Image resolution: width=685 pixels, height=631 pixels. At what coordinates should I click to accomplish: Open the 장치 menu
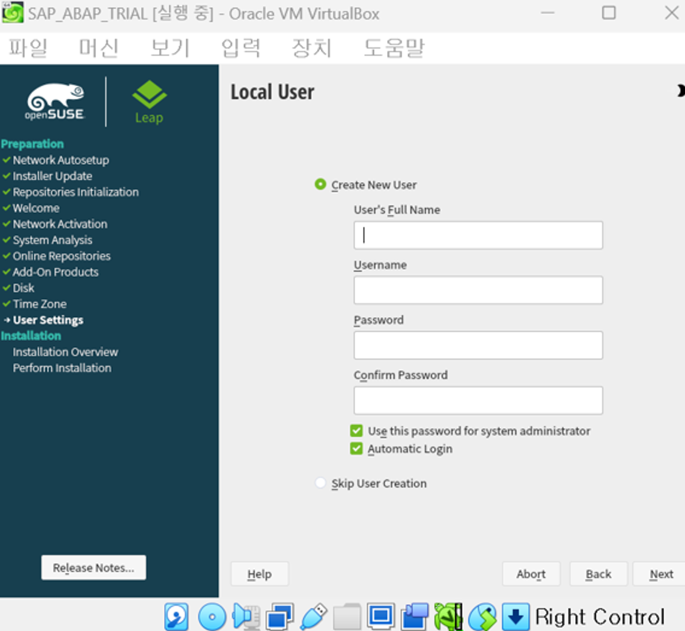click(x=311, y=47)
